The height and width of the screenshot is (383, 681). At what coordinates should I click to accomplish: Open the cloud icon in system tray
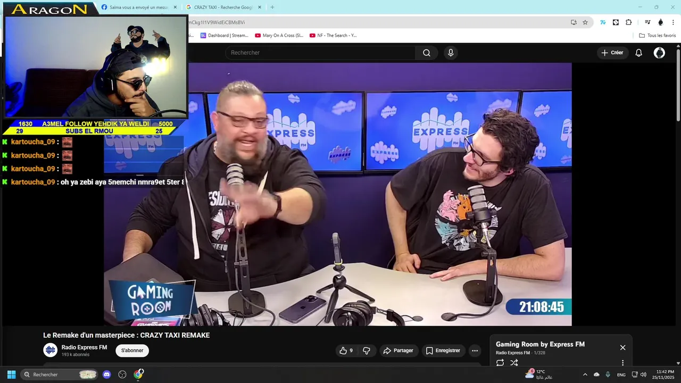(596, 374)
